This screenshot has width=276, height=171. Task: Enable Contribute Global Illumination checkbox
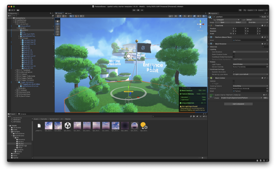[x=233, y=57]
